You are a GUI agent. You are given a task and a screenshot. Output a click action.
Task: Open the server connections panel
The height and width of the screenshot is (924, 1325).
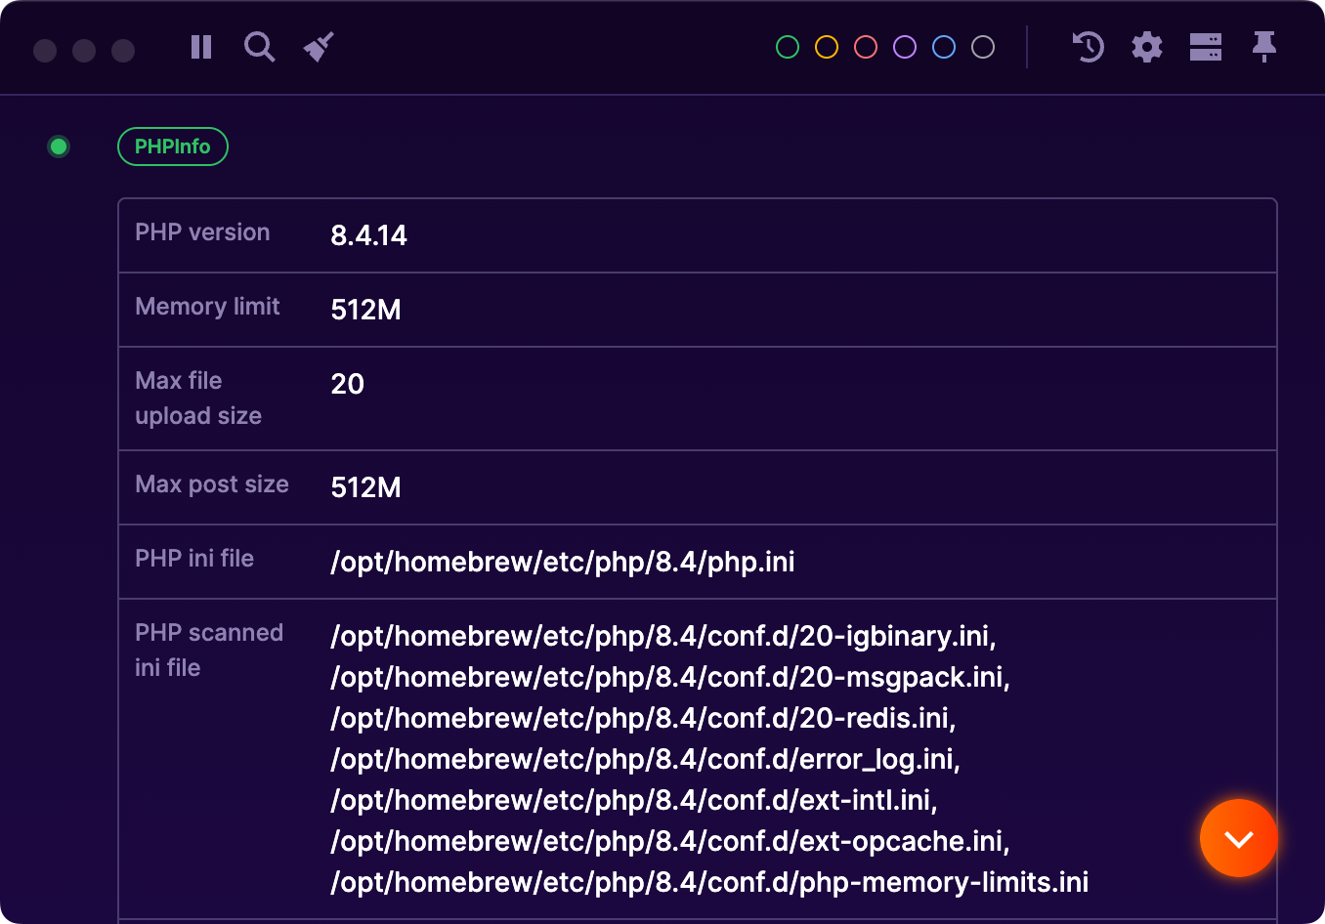(x=1205, y=46)
